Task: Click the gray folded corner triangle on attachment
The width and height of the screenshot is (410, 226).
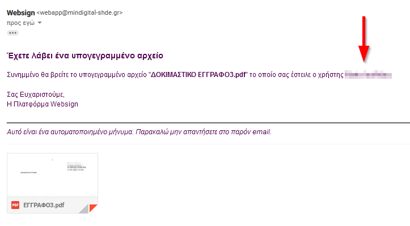Action: pos(84,209)
